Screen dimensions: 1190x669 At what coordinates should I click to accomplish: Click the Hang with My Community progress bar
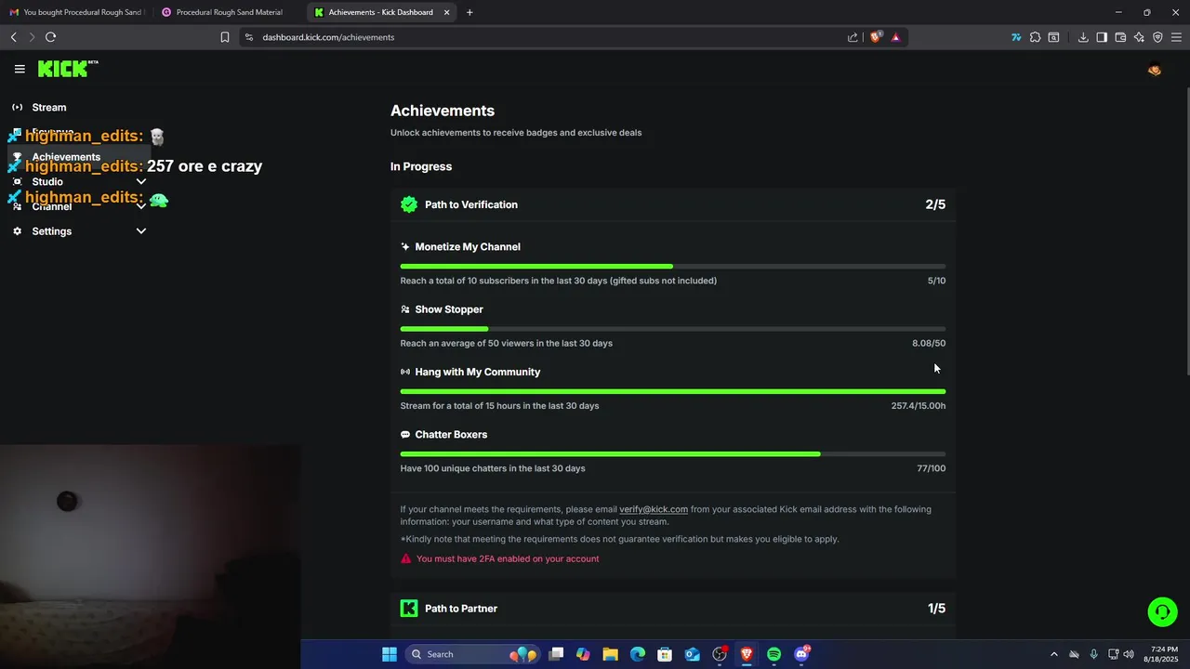coord(673,391)
